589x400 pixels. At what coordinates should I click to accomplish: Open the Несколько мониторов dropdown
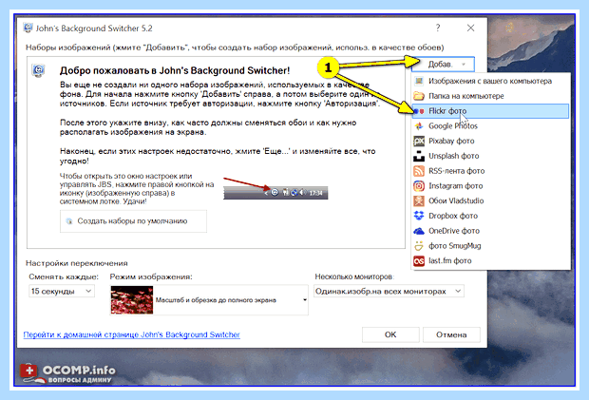click(389, 291)
